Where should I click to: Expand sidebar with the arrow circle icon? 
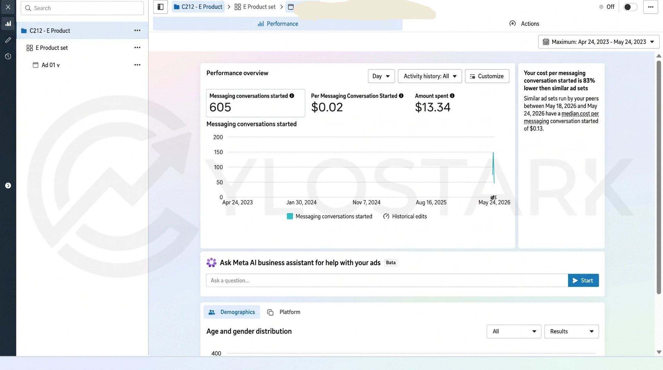[x=8, y=186]
